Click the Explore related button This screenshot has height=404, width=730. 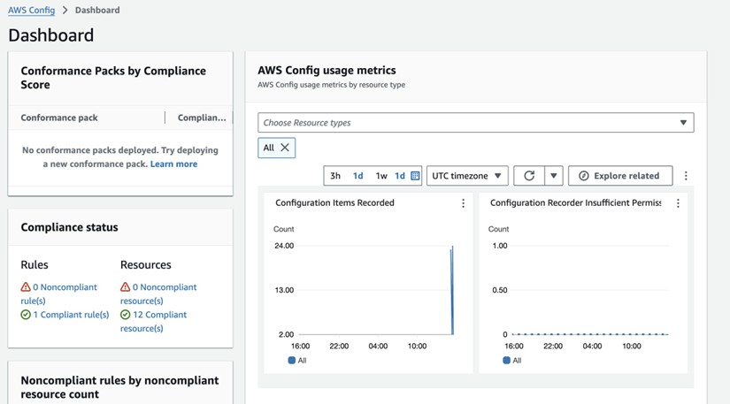pos(619,176)
